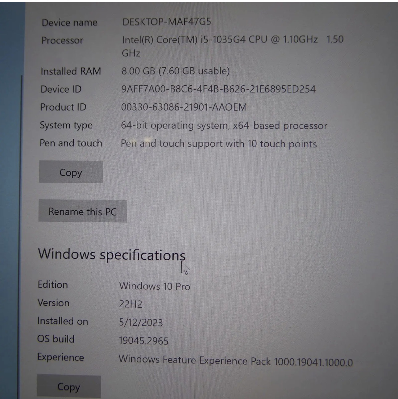Click the Copy button under Windows specifications
This screenshot has width=398, height=399.
68,387
